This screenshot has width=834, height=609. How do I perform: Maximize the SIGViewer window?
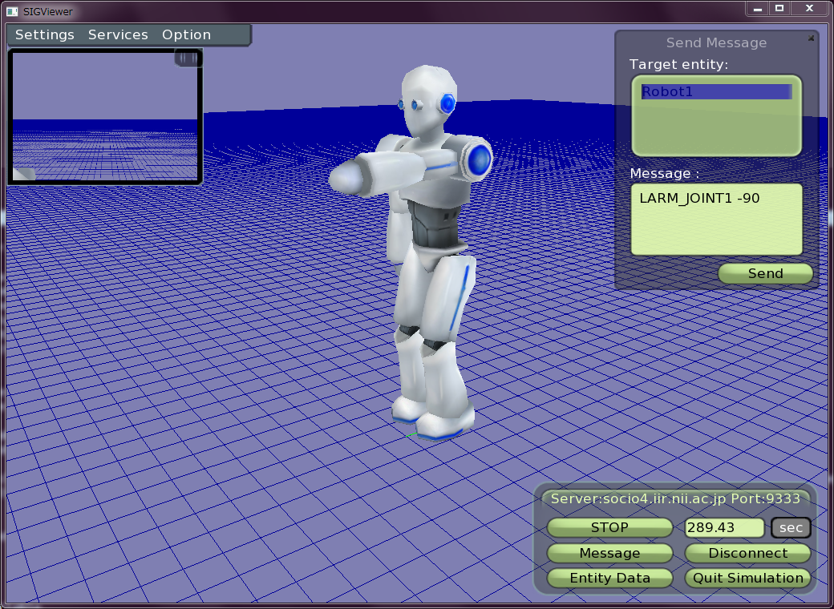pos(779,8)
